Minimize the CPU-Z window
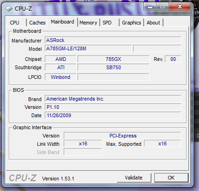Image resolution: width=199 pixels, height=191 pixels. pyautogui.click(x=150, y=7)
